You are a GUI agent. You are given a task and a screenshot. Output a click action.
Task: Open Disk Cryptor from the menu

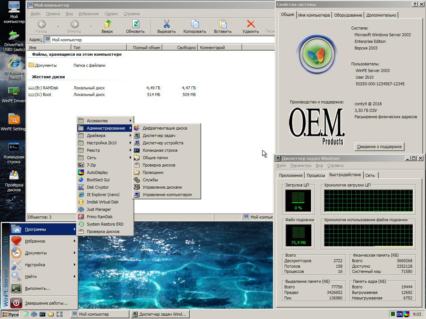coord(98,187)
